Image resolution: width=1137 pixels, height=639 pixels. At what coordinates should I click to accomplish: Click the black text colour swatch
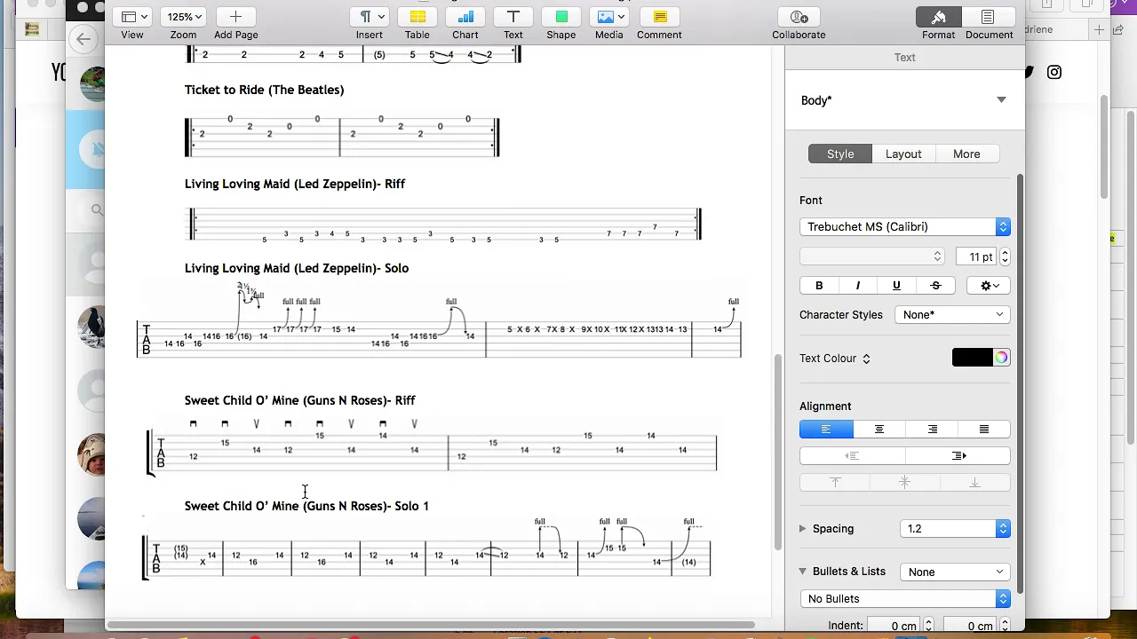(972, 358)
